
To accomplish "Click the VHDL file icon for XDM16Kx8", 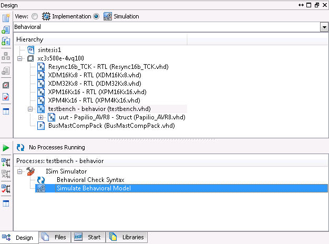I will point(41,75).
